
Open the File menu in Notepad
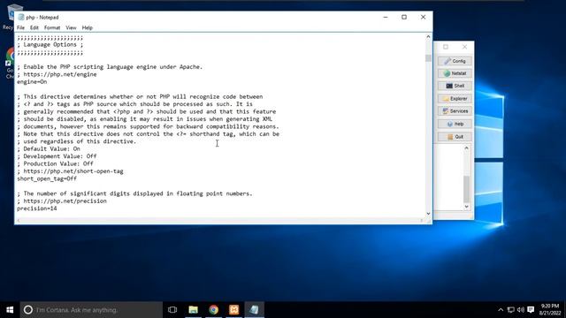point(20,27)
